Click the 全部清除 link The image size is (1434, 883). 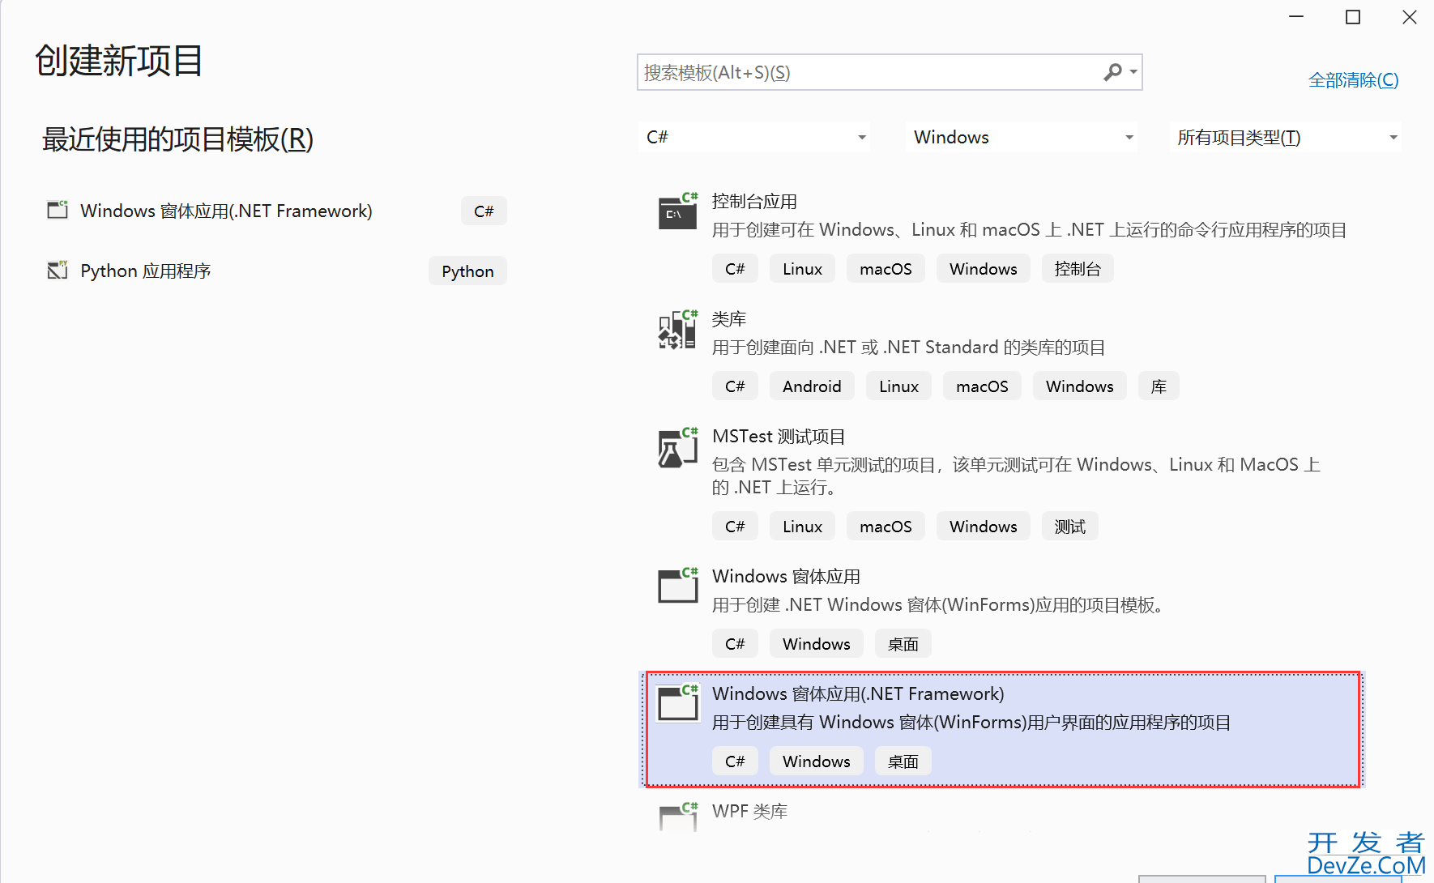pyautogui.click(x=1353, y=79)
